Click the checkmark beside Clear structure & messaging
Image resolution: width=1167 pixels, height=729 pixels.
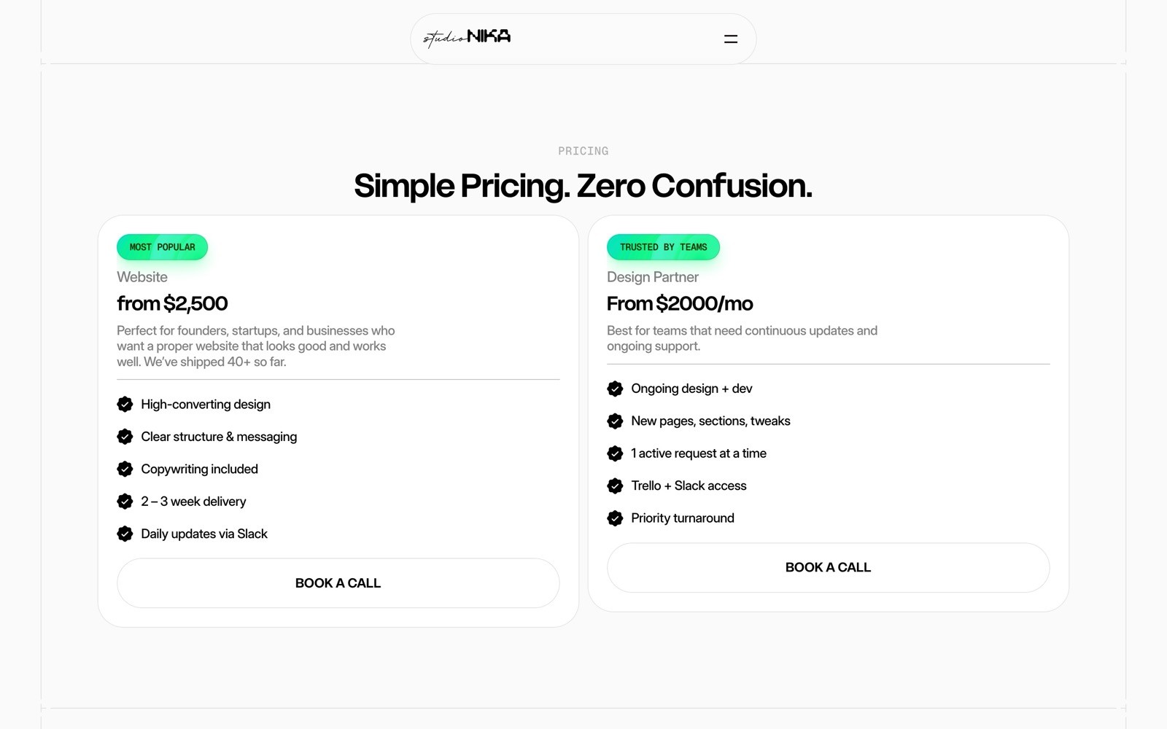pyautogui.click(x=125, y=436)
